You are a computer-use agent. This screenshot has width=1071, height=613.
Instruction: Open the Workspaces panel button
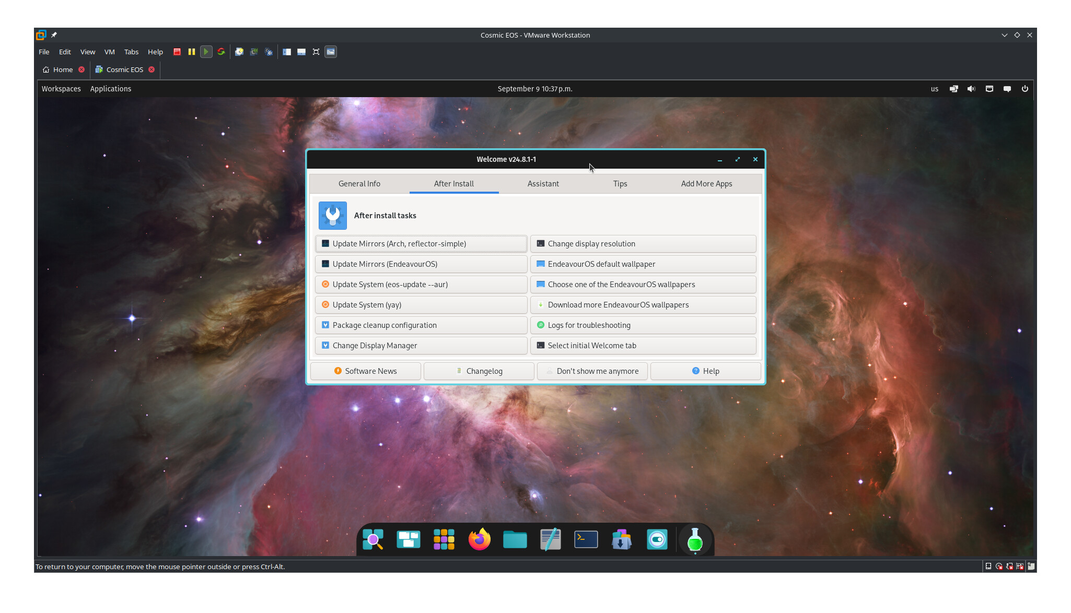[61, 89]
